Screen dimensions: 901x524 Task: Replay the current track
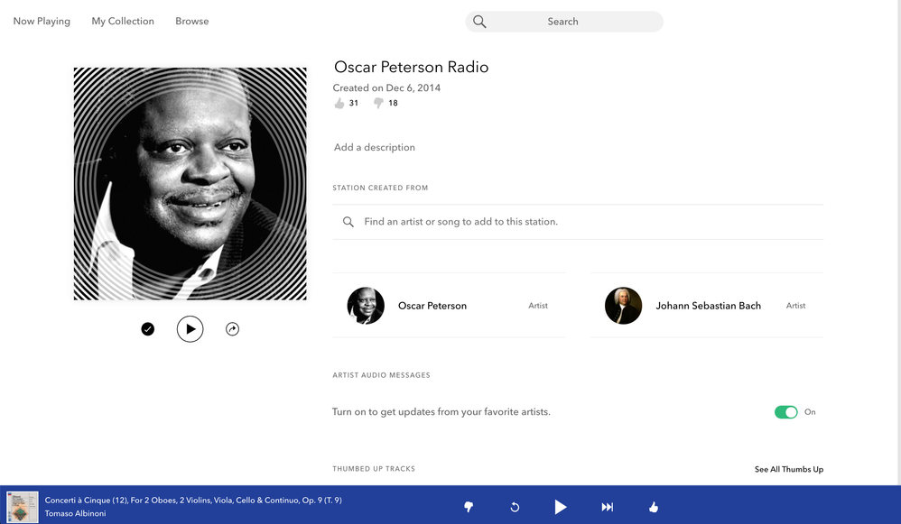pos(515,507)
